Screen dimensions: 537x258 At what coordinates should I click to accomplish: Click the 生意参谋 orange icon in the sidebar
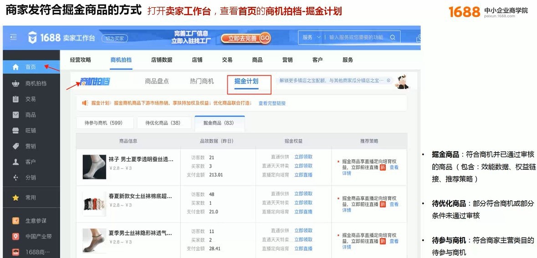pyautogui.click(x=16, y=221)
